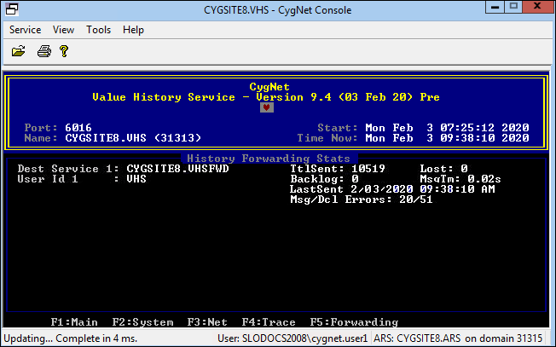
Task: Open the Tools menu
Action: 99,30
